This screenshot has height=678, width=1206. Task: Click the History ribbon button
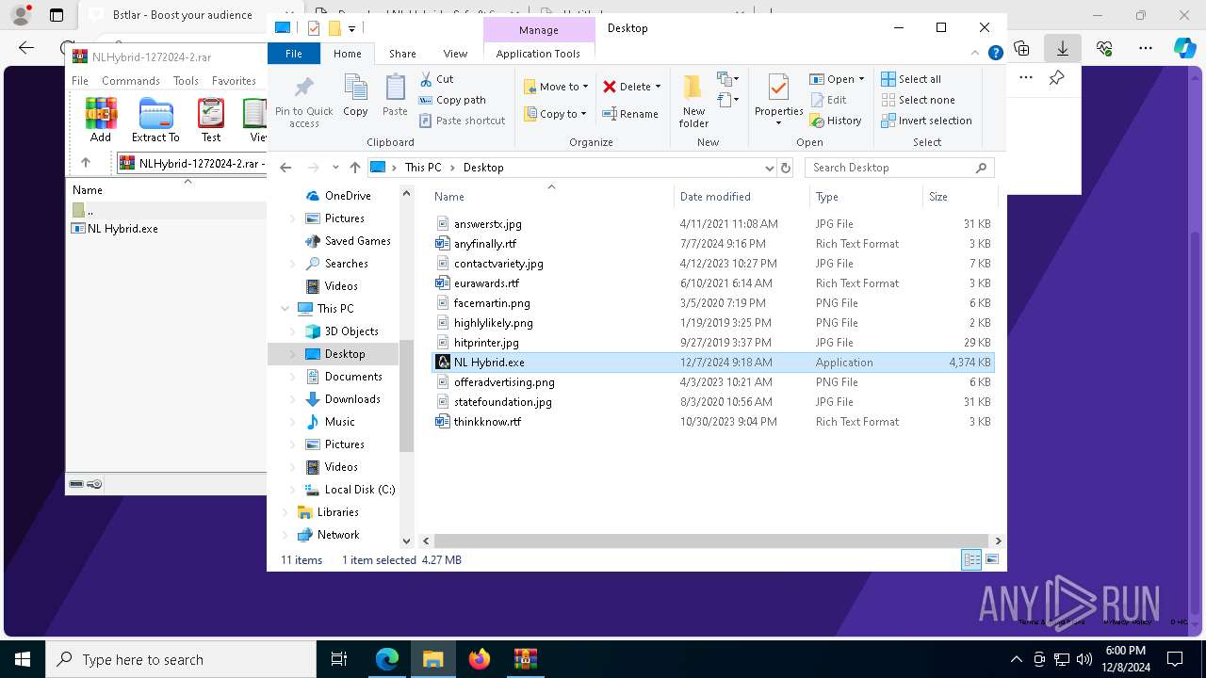tap(835, 121)
